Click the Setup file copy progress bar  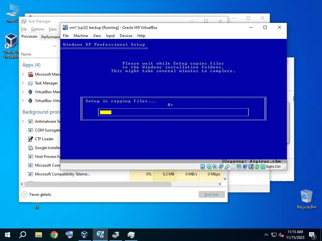[x=173, y=112]
